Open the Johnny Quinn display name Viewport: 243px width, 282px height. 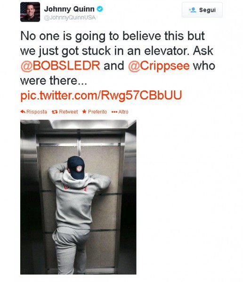tap(69, 9)
